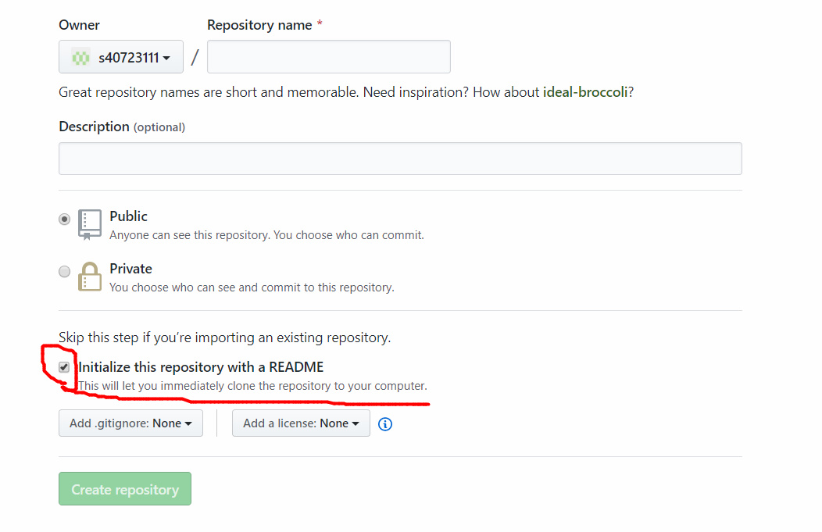Click the caret arrow beside s40723111
The height and width of the screenshot is (532, 822).
[x=166, y=58]
